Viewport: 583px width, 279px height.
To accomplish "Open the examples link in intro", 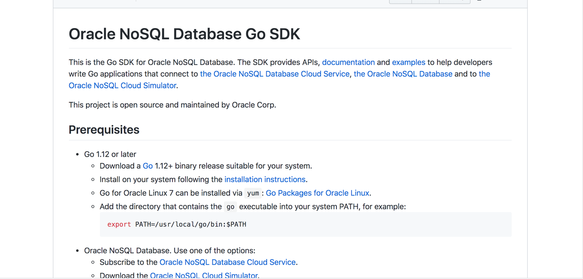I will tap(408, 62).
